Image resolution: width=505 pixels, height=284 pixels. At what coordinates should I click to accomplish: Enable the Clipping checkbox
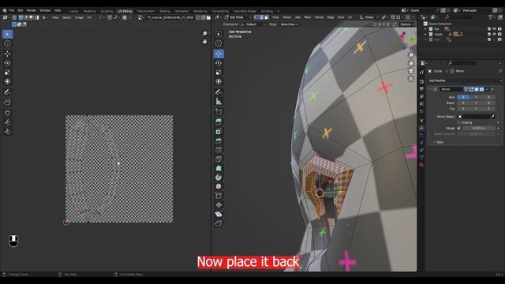[x=459, y=123]
